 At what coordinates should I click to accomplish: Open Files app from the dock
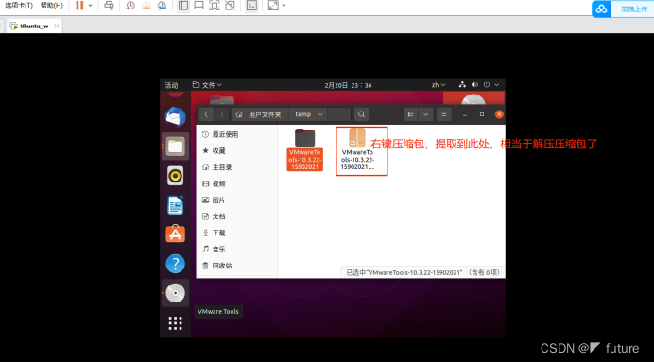coord(175,147)
